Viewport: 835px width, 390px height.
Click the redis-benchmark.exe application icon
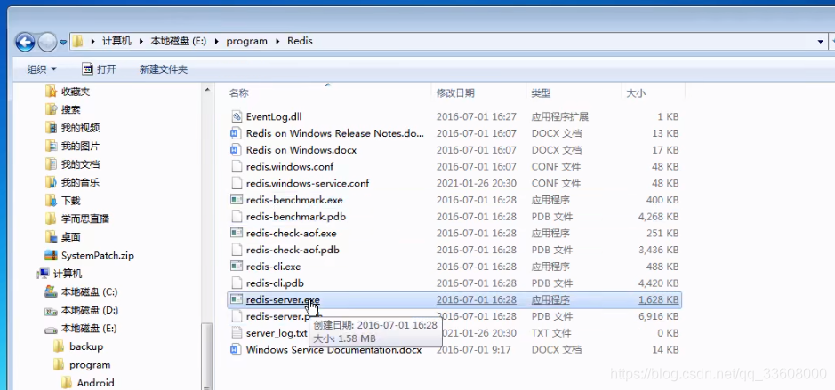click(237, 200)
